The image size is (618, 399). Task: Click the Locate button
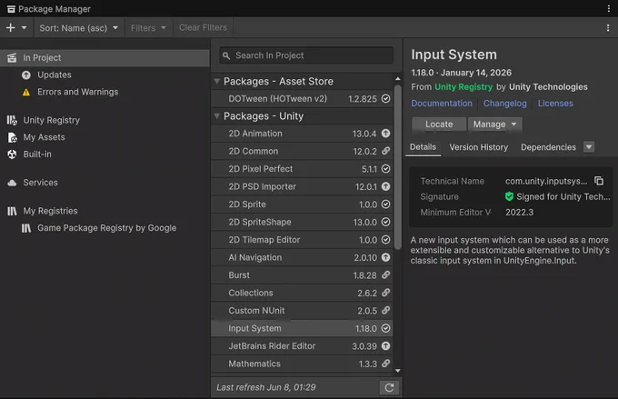439,125
